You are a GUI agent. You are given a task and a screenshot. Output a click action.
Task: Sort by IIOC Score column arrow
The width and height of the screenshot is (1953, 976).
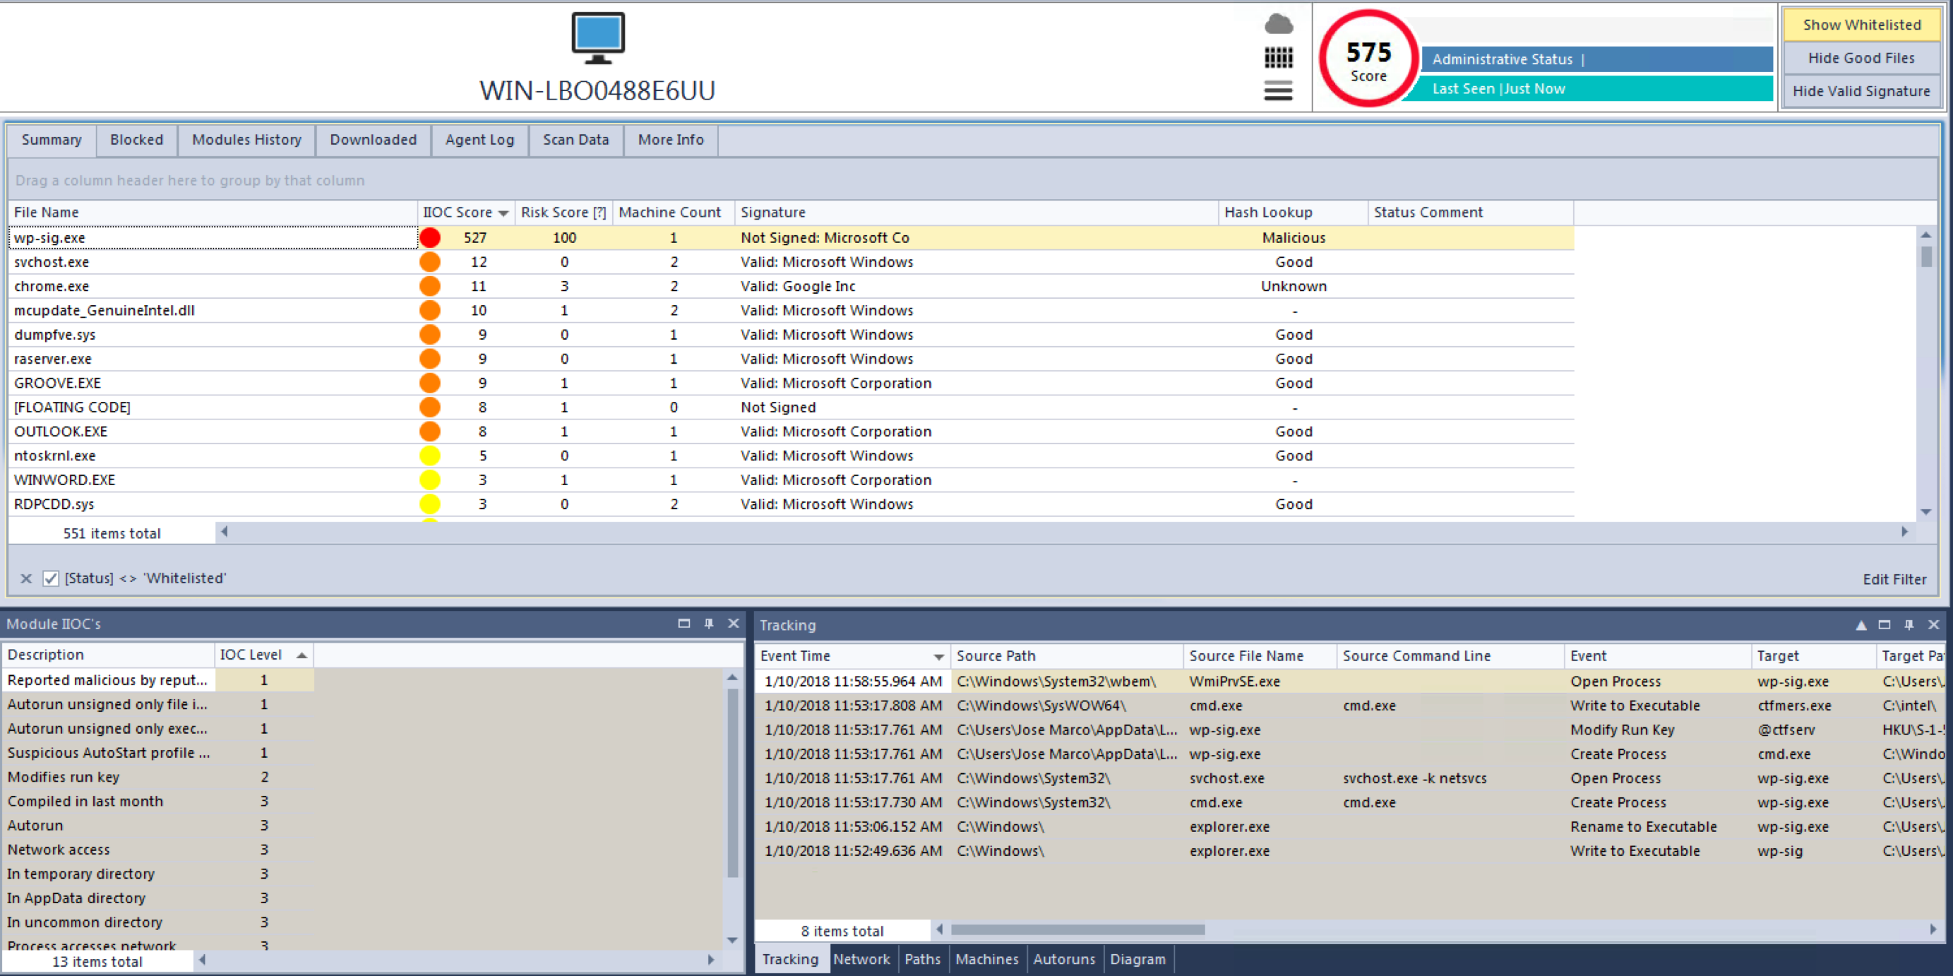(x=503, y=213)
